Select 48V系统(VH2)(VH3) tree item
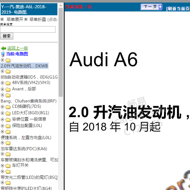190x190 pixels. pyautogui.click(x=31, y=83)
